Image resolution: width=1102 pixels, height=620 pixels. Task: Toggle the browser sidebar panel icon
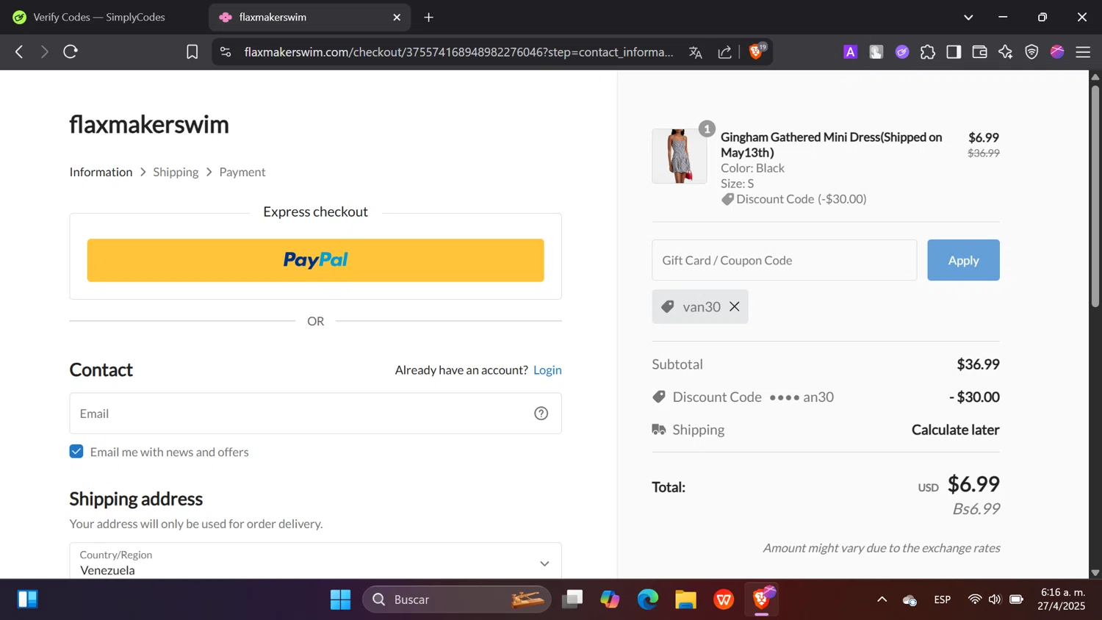coord(954,51)
